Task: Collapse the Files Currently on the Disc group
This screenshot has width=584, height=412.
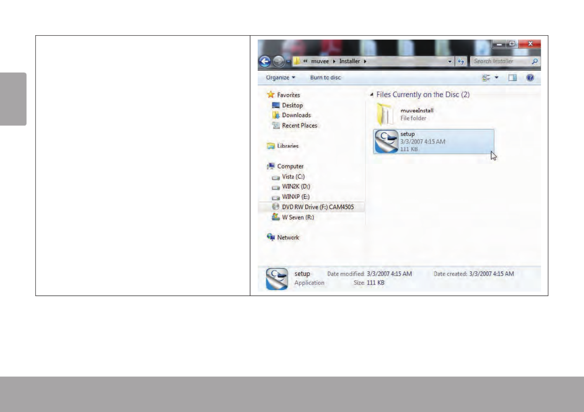Action: [x=371, y=95]
